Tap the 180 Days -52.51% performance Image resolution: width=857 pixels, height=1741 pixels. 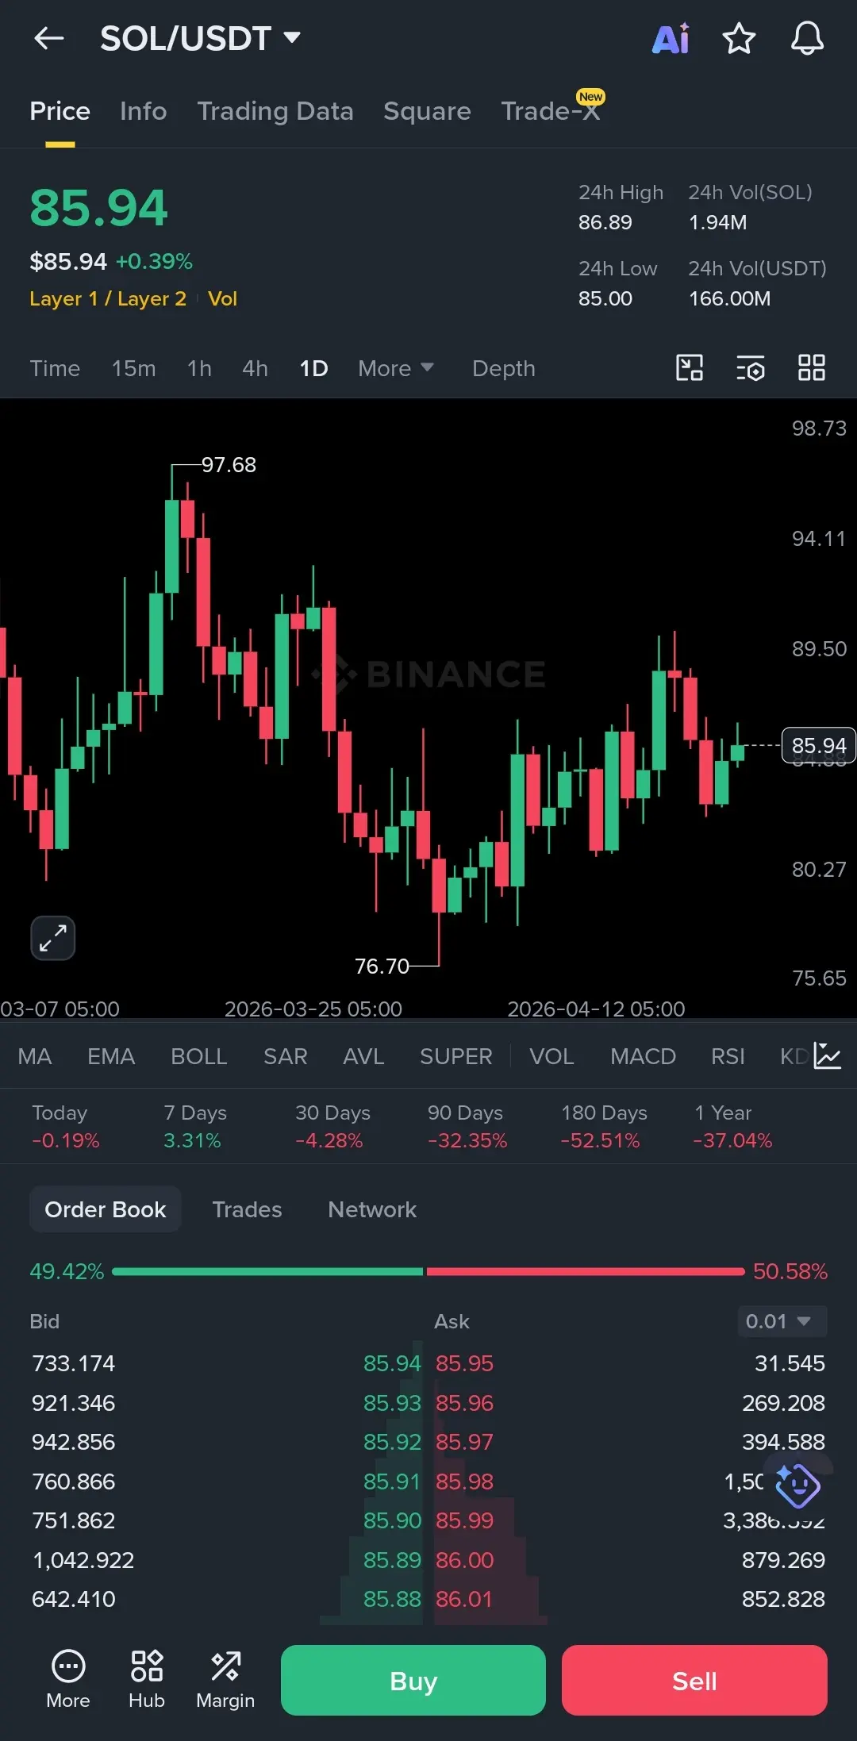(604, 1126)
